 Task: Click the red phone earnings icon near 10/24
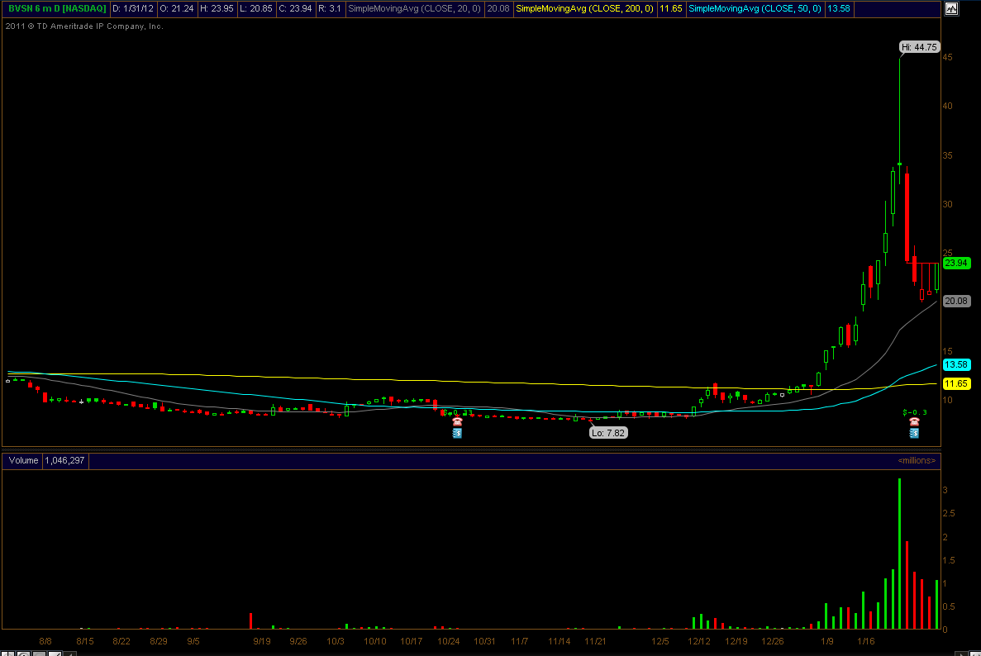click(x=457, y=421)
